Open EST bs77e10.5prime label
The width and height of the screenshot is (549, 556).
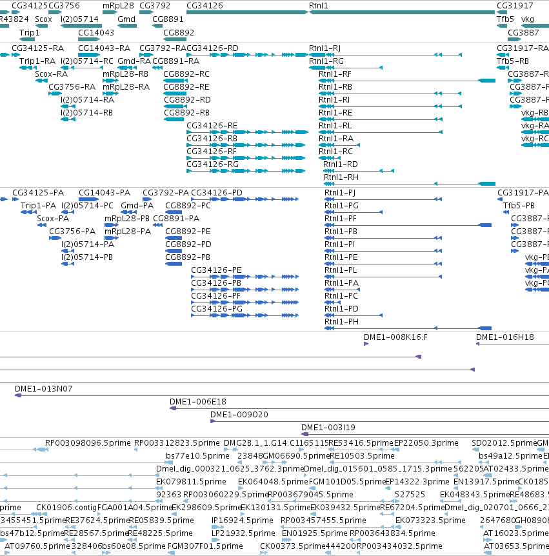pyautogui.click(x=197, y=456)
